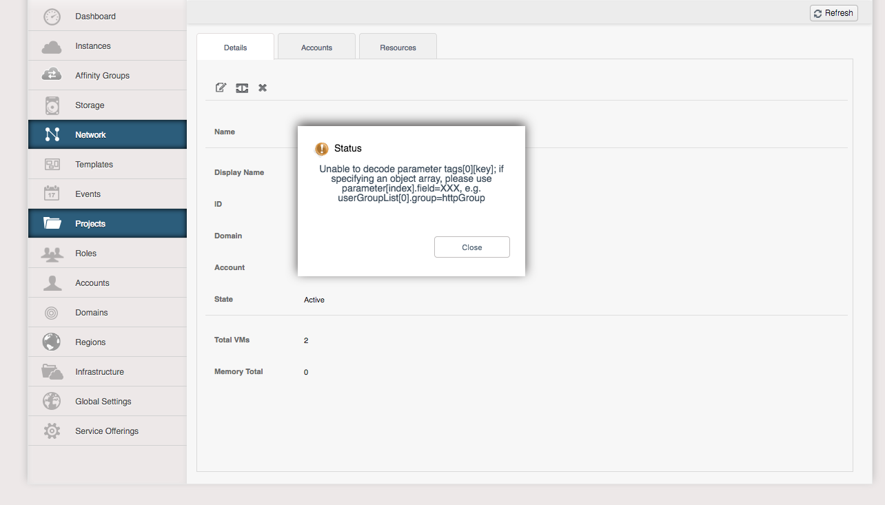The width and height of the screenshot is (885, 505).
Task: Click the Dashboard gauge icon
Action: click(x=52, y=17)
